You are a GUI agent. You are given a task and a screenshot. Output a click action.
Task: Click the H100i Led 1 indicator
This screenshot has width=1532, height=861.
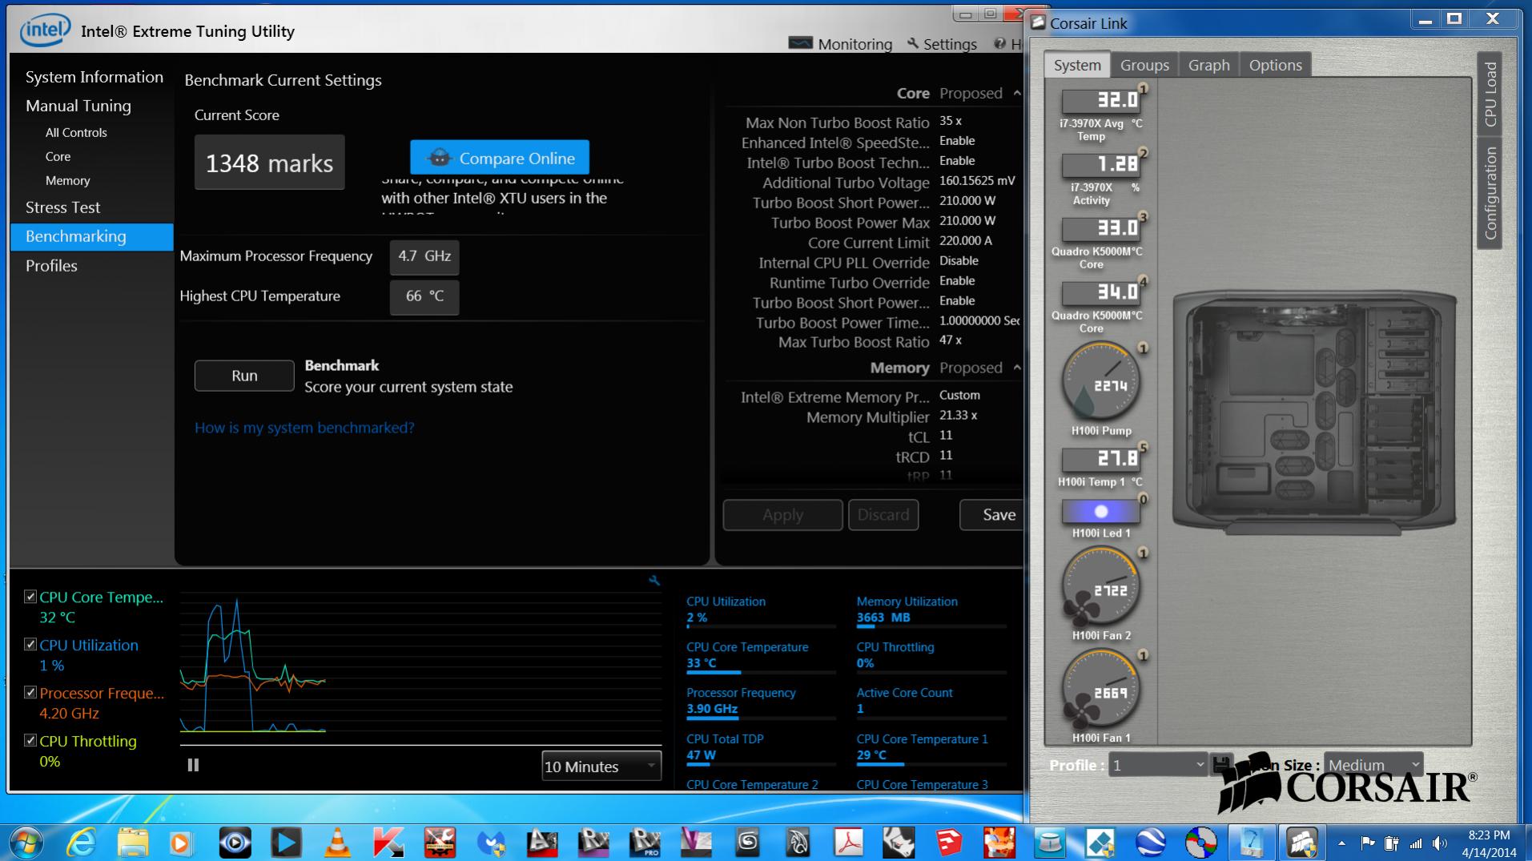coord(1100,511)
